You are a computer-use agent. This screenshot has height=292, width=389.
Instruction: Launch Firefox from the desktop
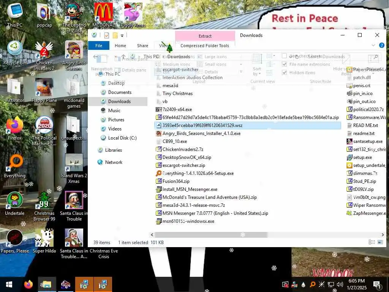[x=15, y=128]
